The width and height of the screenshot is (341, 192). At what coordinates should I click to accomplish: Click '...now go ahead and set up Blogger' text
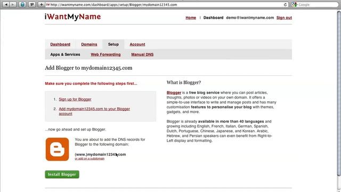point(76,130)
